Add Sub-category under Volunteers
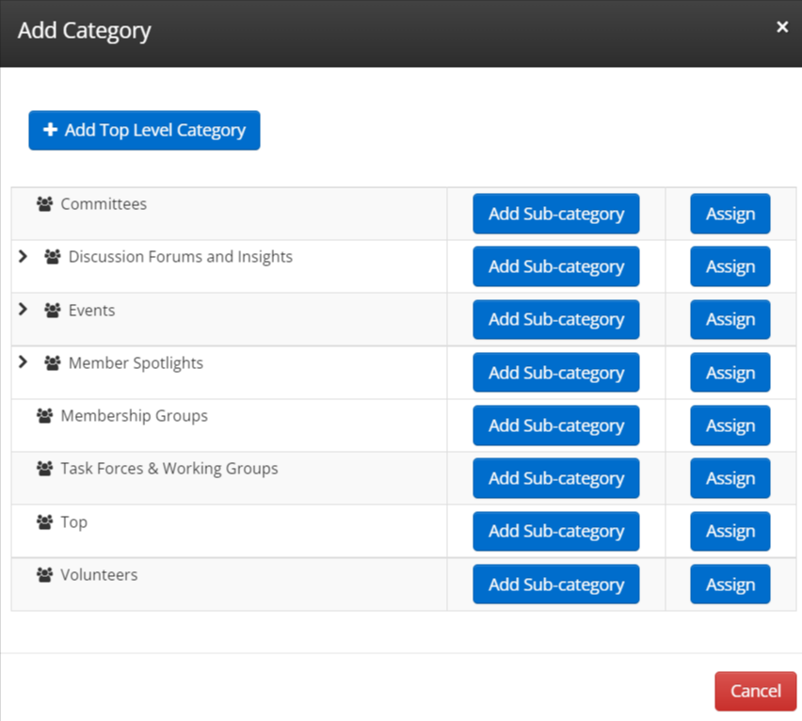This screenshot has width=802, height=721. [556, 585]
